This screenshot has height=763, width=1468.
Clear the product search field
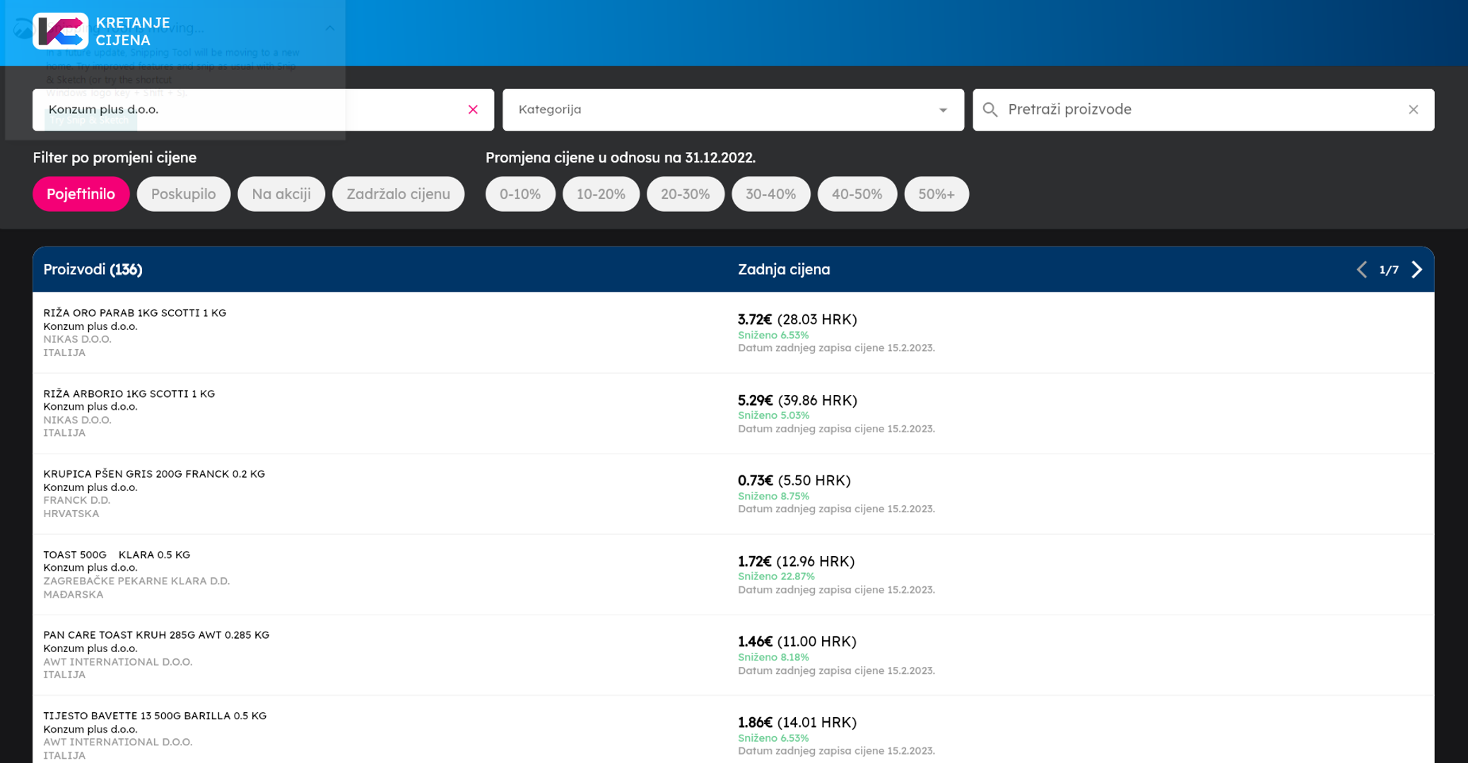(1413, 110)
